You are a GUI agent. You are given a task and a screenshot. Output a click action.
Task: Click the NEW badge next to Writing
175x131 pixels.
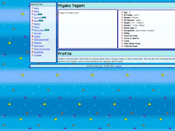(x=44, y=17)
